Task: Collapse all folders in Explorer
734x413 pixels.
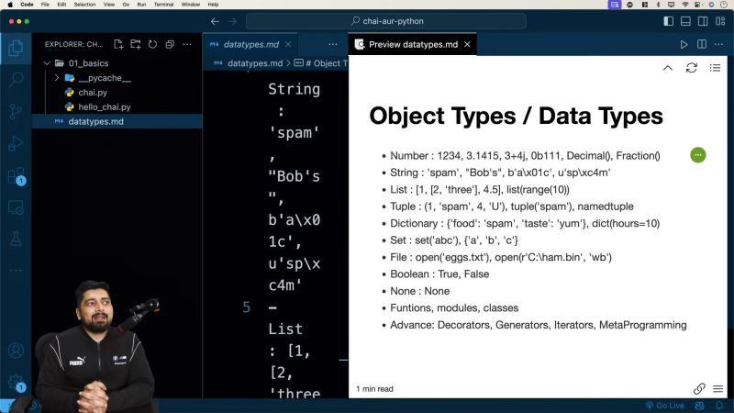Action: pyautogui.click(x=171, y=43)
